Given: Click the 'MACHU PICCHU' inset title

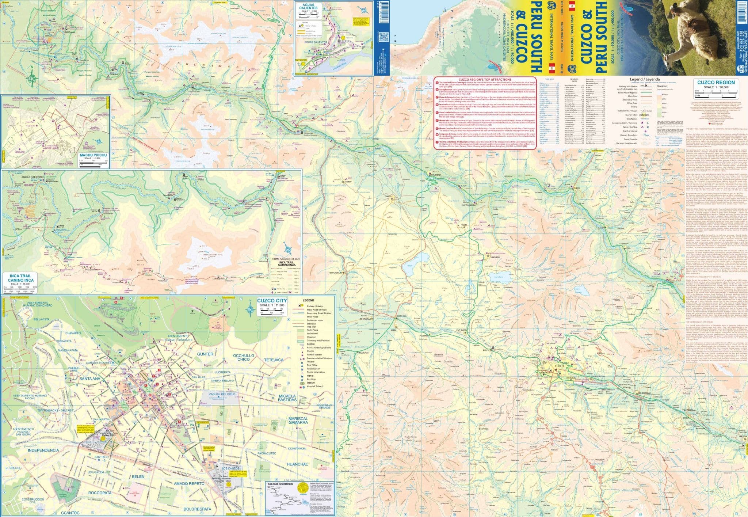Looking at the screenshot, I should point(93,155).
